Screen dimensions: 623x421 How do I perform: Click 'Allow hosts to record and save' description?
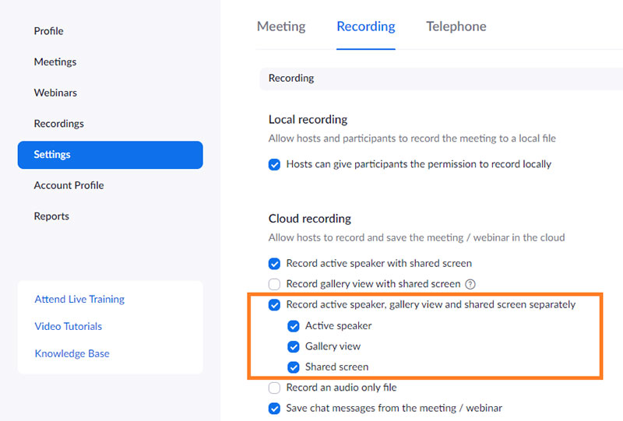(x=417, y=237)
